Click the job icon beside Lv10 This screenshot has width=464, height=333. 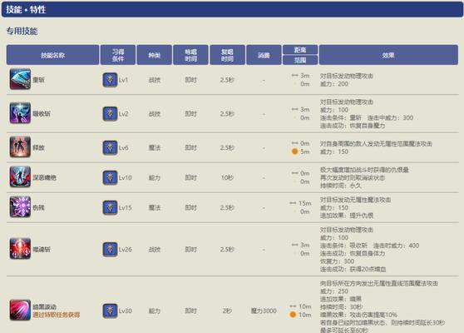pos(110,177)
